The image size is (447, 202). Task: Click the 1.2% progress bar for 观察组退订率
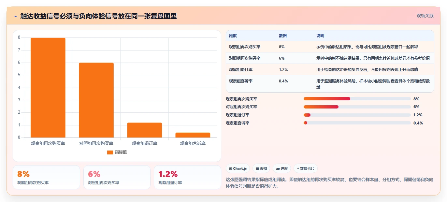357,115
